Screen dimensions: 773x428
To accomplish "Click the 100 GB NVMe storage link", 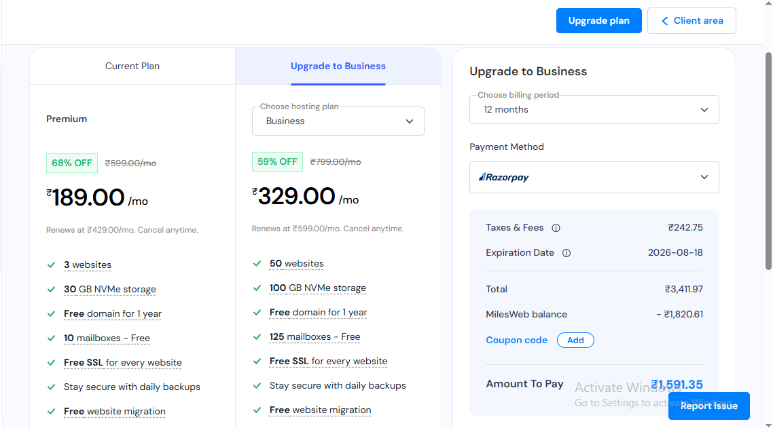I will tap(317, 288).
